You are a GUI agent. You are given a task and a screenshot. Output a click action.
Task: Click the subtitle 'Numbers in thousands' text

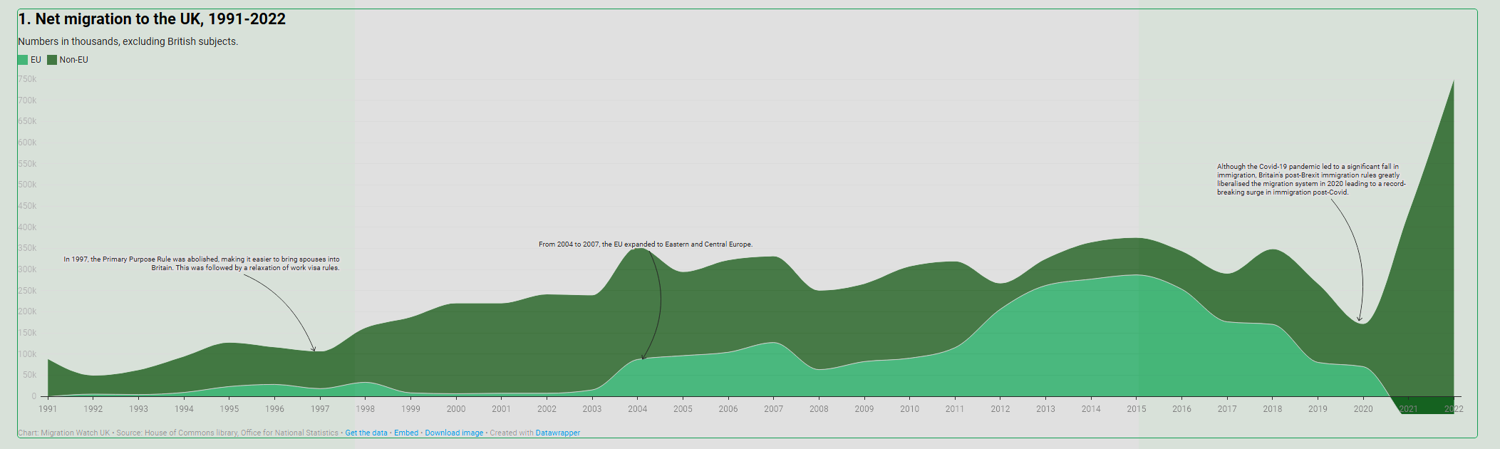coord(128,41)
